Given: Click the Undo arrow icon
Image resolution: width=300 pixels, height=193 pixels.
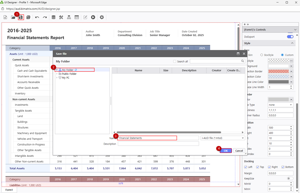Looking at the screenshot, I should [37, 17].
